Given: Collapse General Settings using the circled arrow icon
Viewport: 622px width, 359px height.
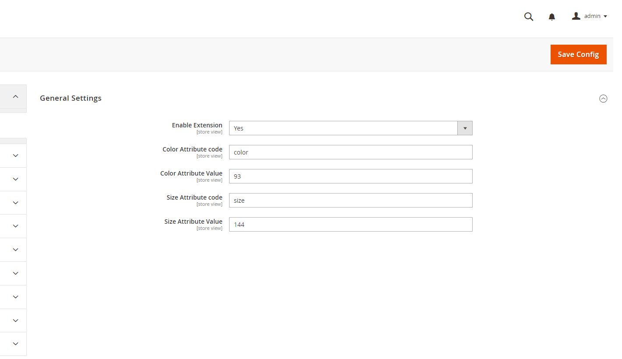Looking at the screenshot, I should click(603, 99).
